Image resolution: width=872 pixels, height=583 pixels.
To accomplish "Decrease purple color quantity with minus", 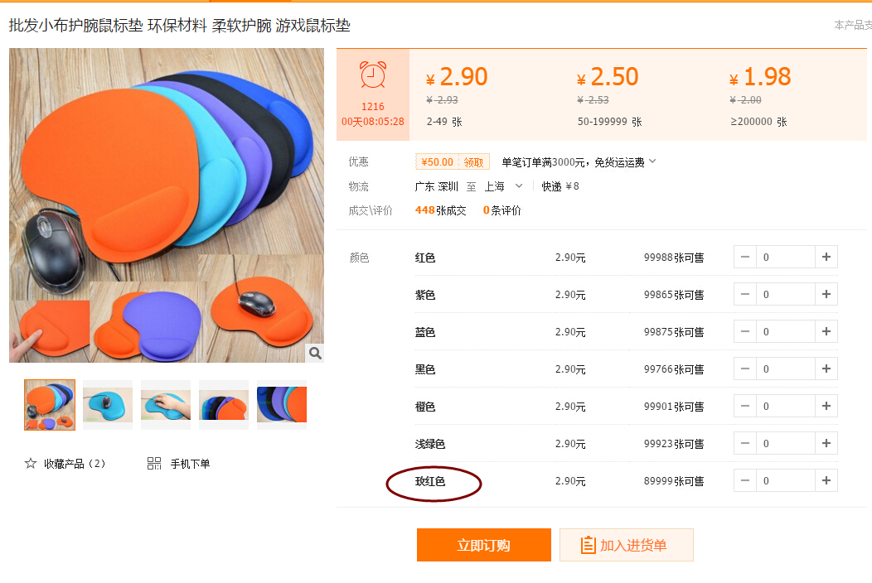I will coord(745,294).
